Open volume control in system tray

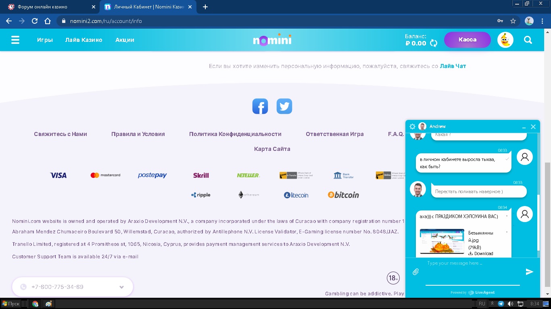coord(510,304)
